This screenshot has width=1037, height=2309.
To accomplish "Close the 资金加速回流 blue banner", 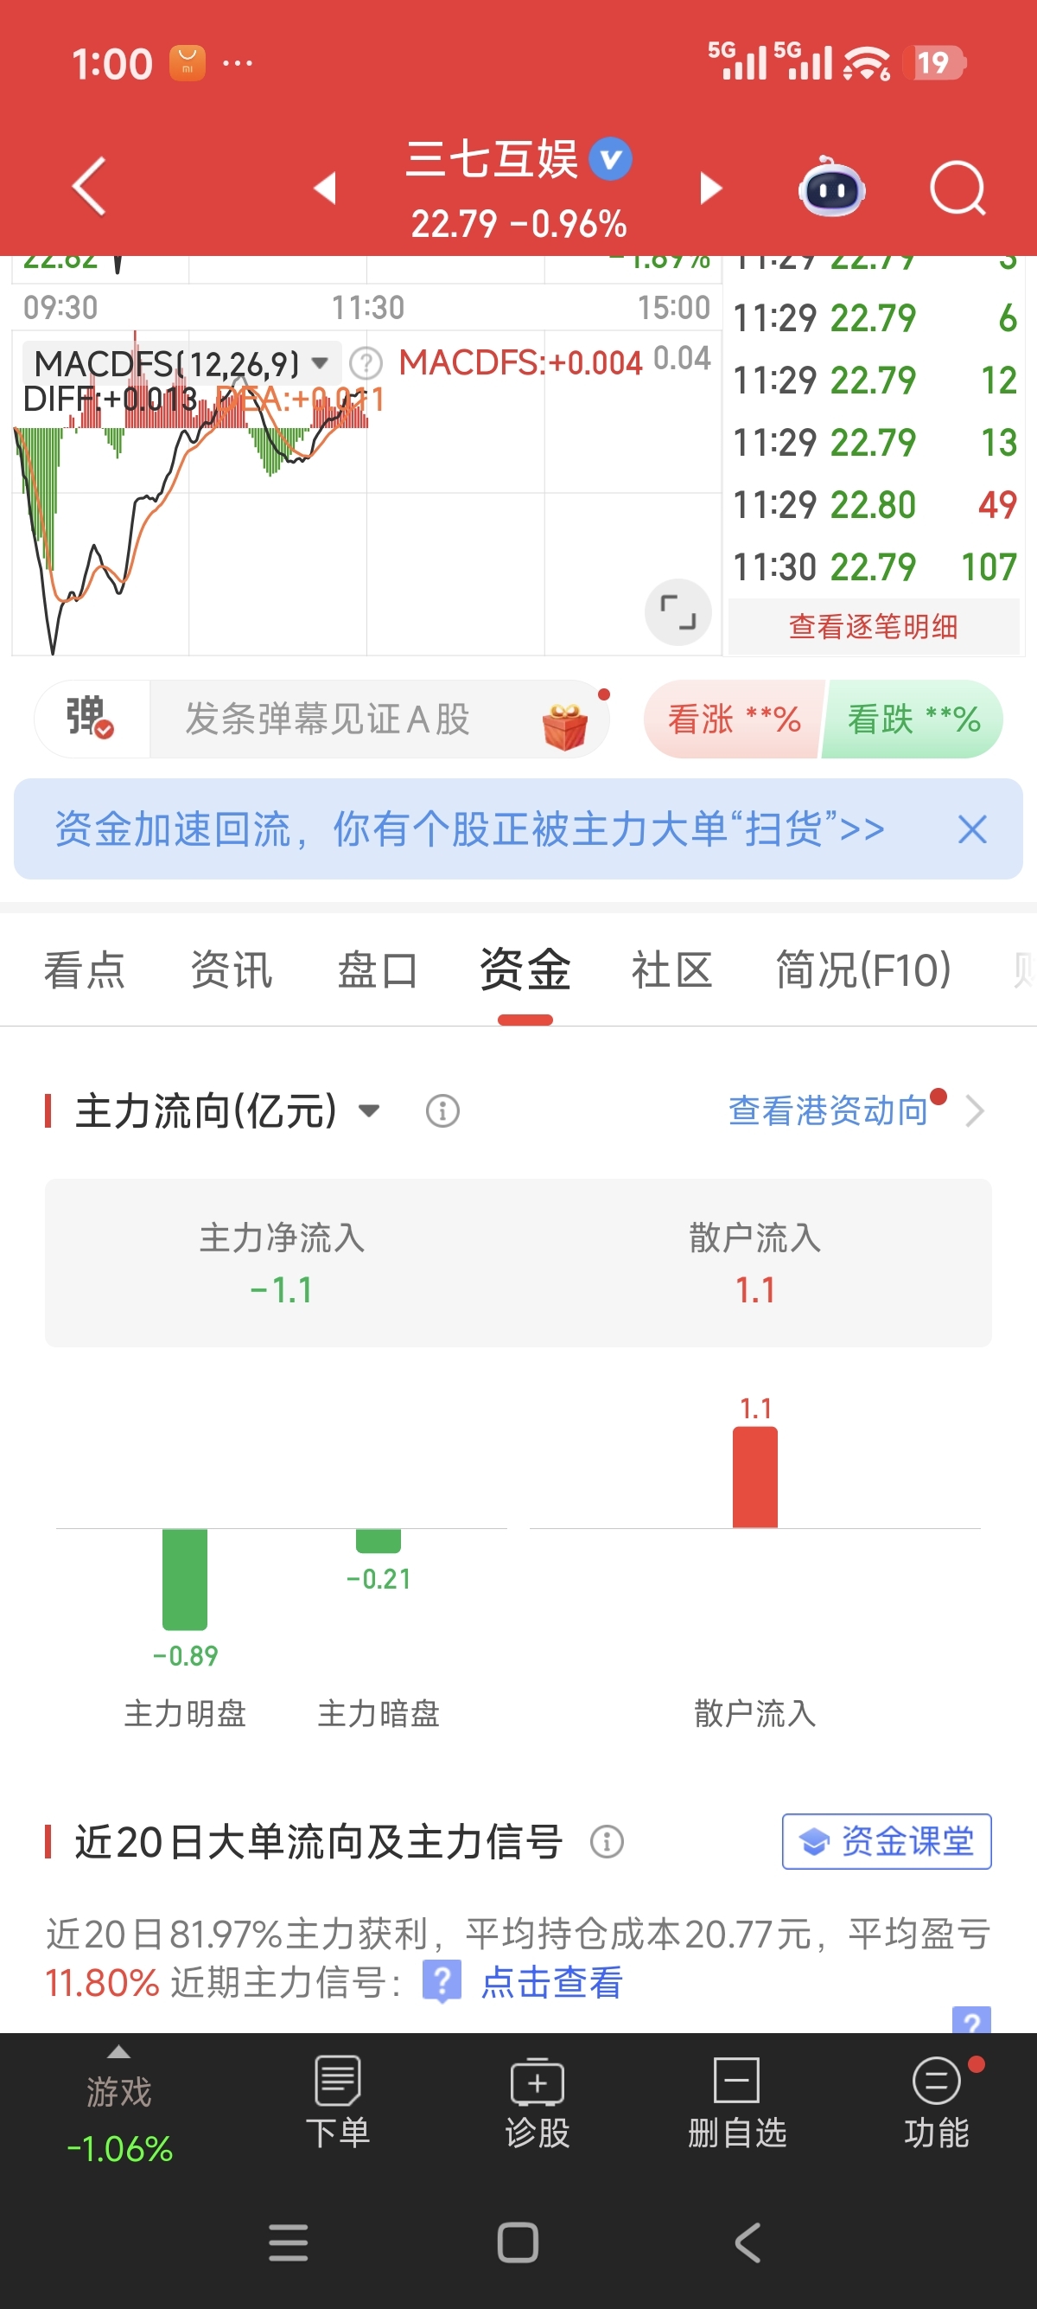I will pos(971,829).
